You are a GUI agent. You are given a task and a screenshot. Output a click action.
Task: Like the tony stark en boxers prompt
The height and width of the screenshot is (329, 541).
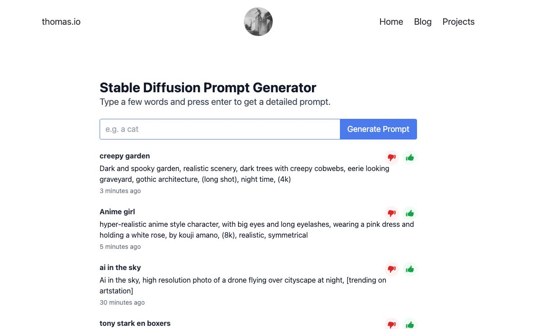(x=410, y=324)
